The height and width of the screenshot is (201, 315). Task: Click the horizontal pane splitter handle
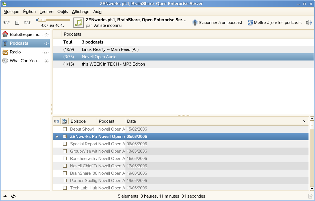[x=183, y=115]
